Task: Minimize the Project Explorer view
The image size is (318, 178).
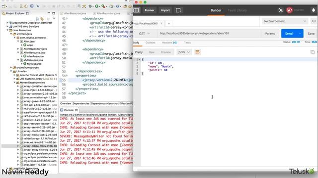Action: pos(49,13)
